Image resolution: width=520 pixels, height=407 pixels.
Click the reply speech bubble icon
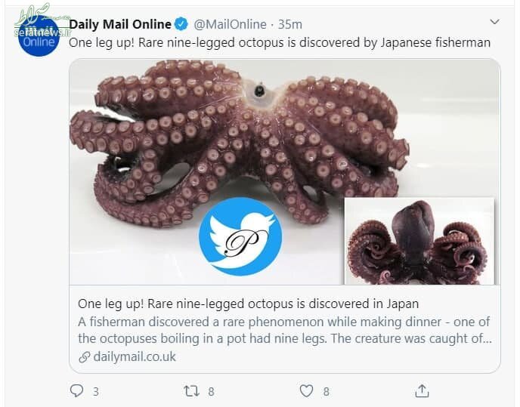(76, 391)
